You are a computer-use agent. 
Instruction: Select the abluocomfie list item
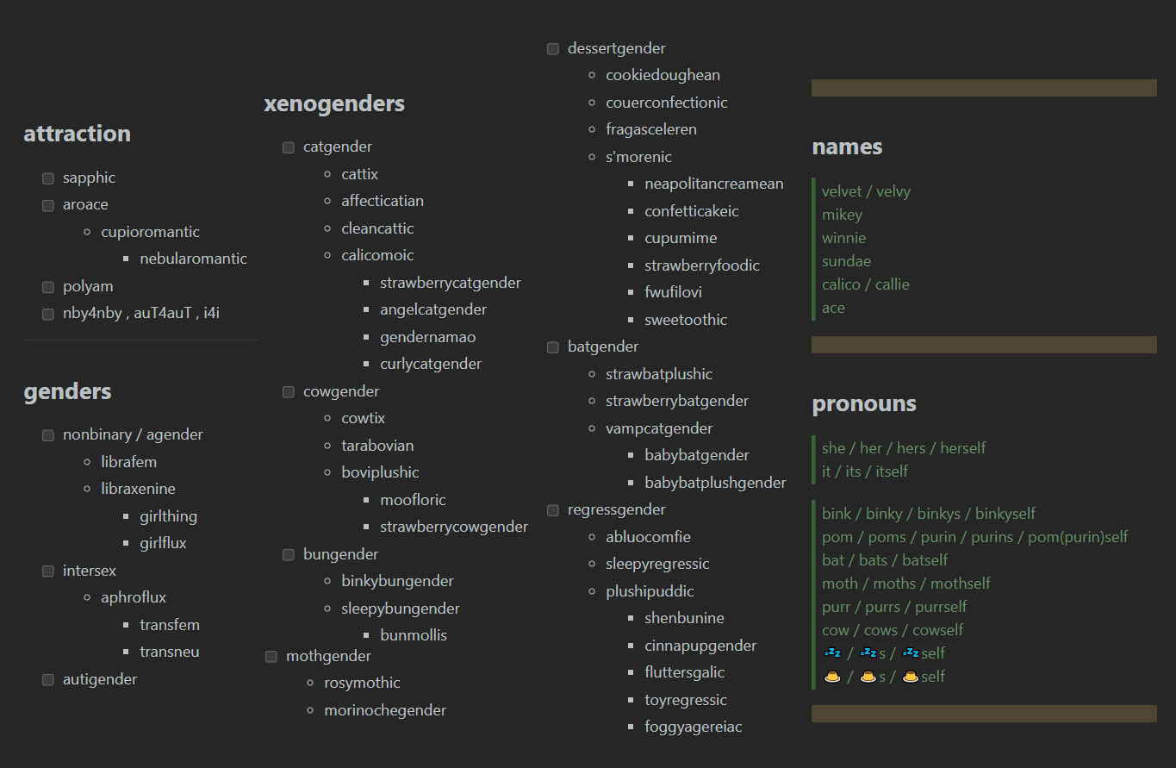click(x=648, y=537)
